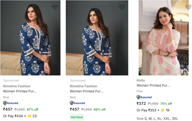This screenshot has height=121, width=192.
Task: Toggle wishlist heart on second blue kurta
Action: [122, 7]
